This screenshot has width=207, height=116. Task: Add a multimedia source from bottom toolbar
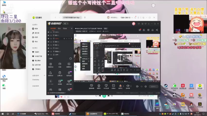tap(113, 87)
